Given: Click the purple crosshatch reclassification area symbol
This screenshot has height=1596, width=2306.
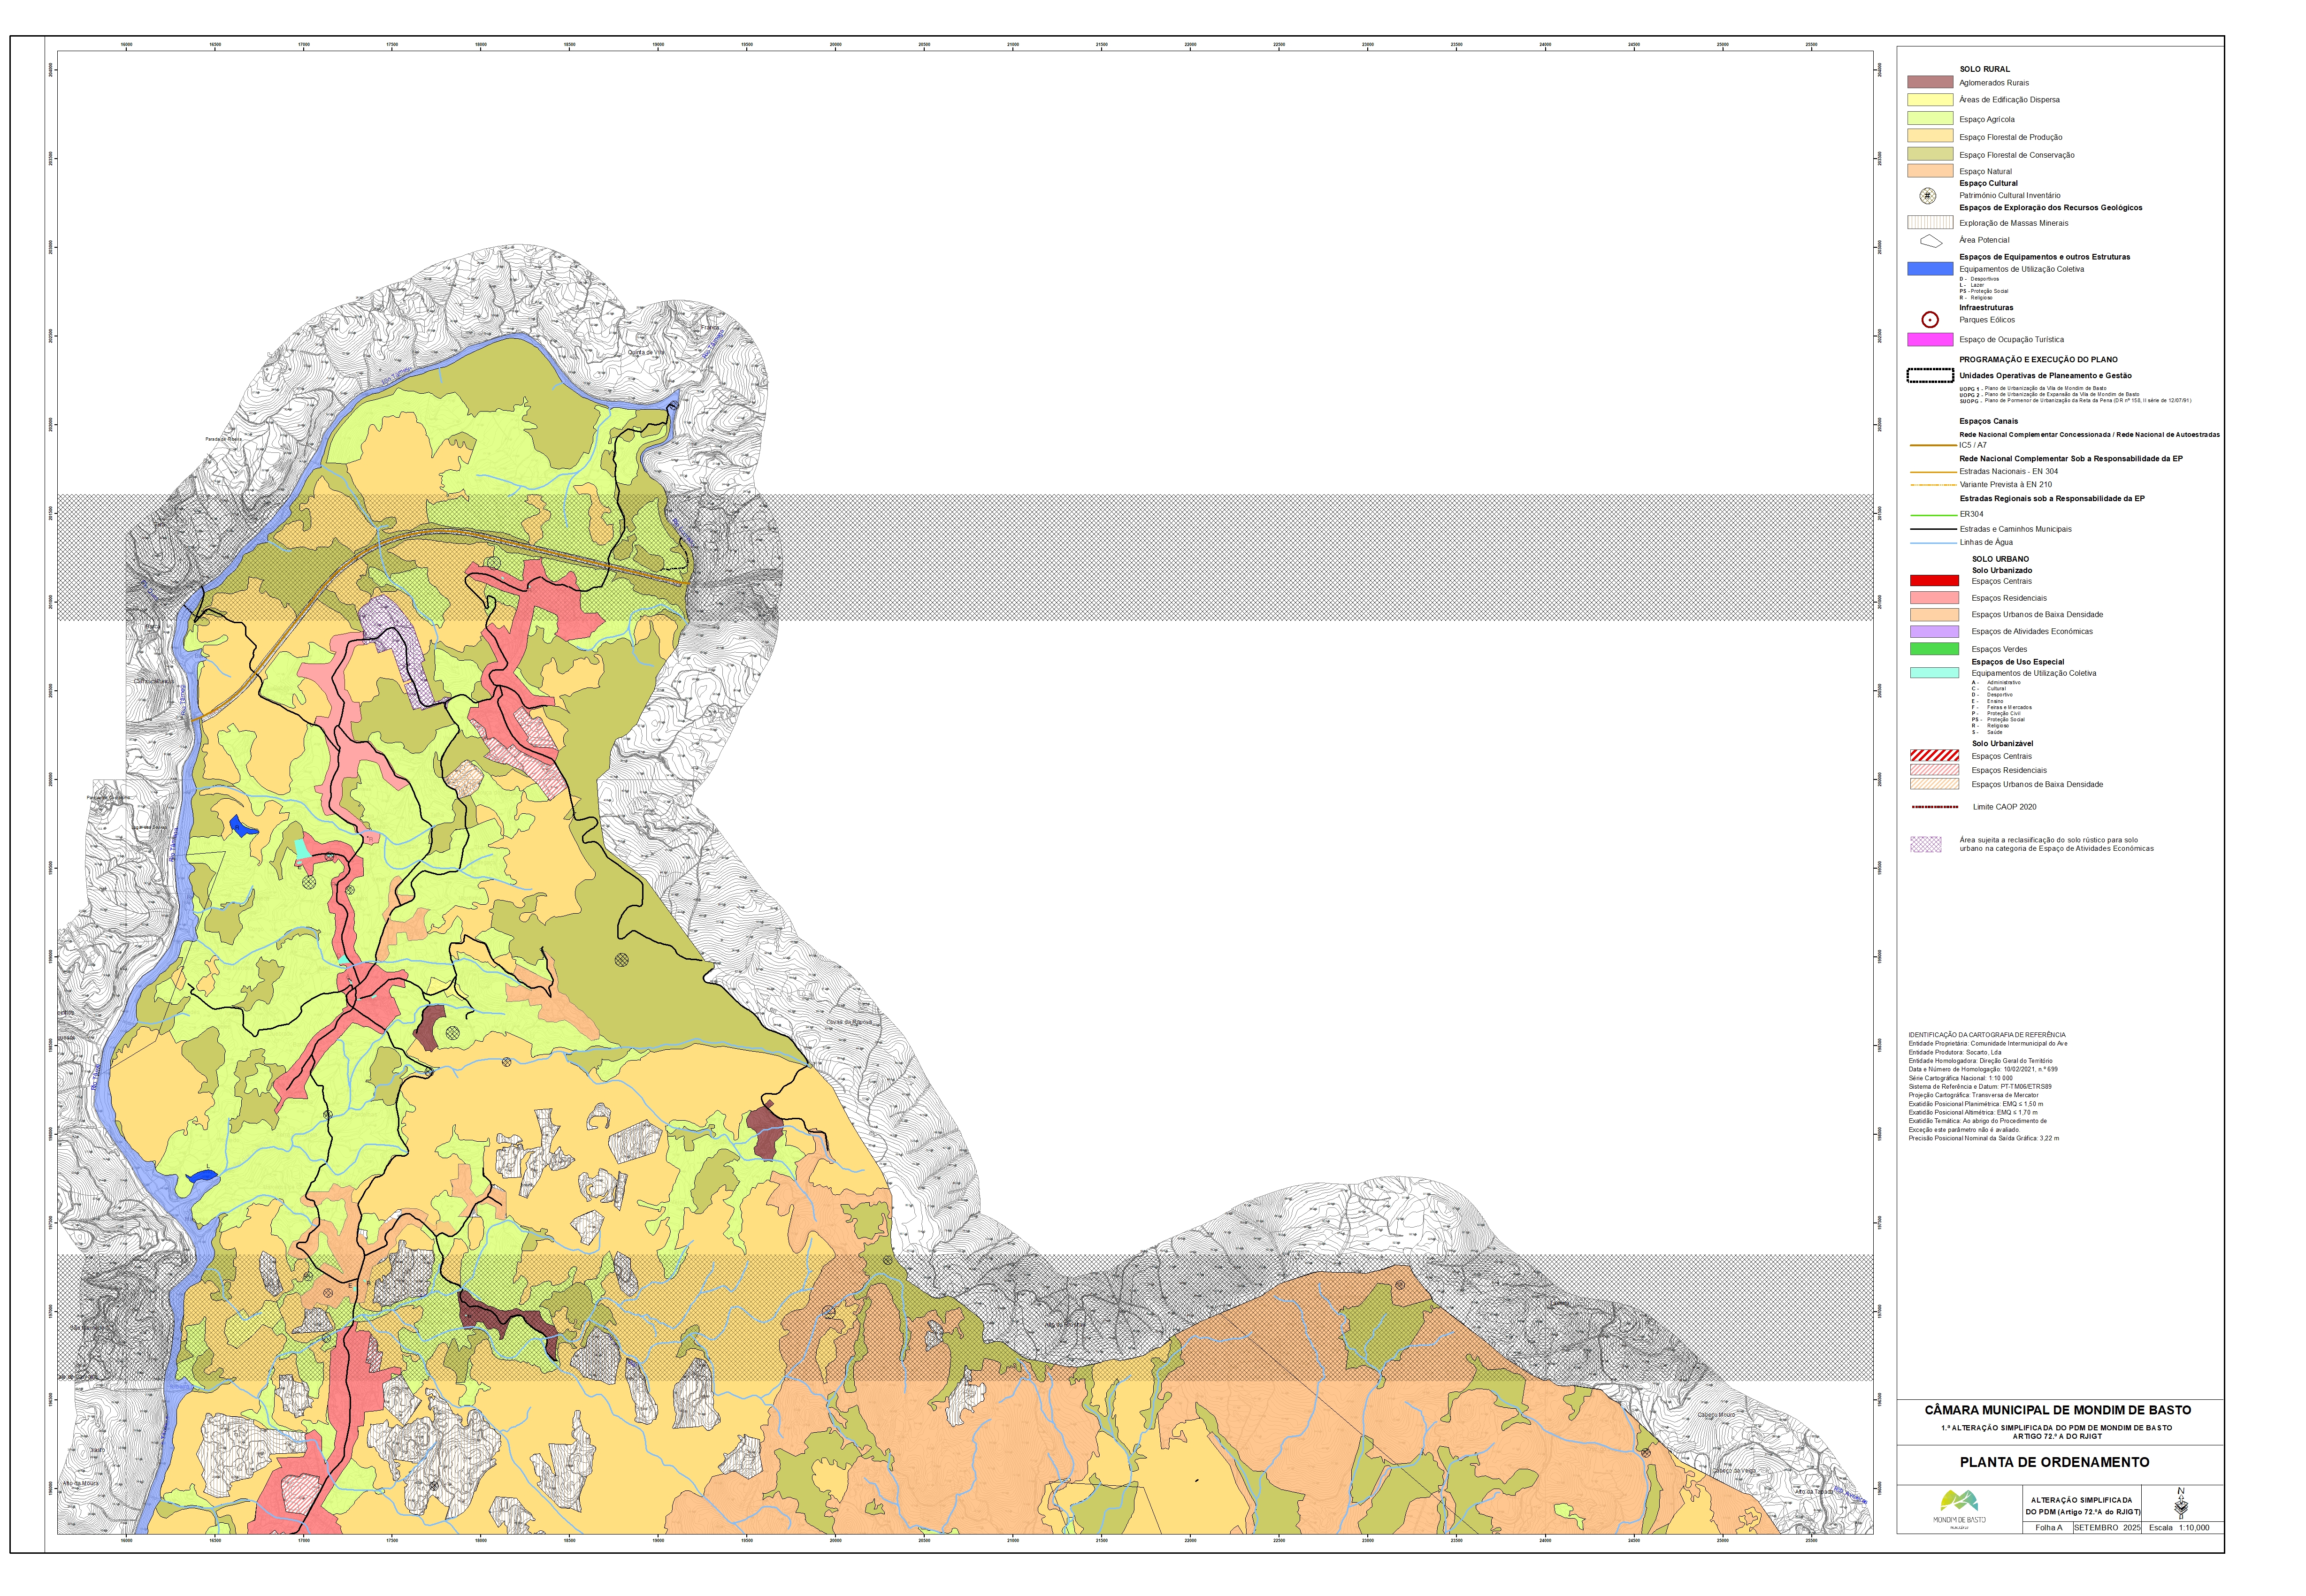Looking at the screenshot, I should (x=1925, y=845).
